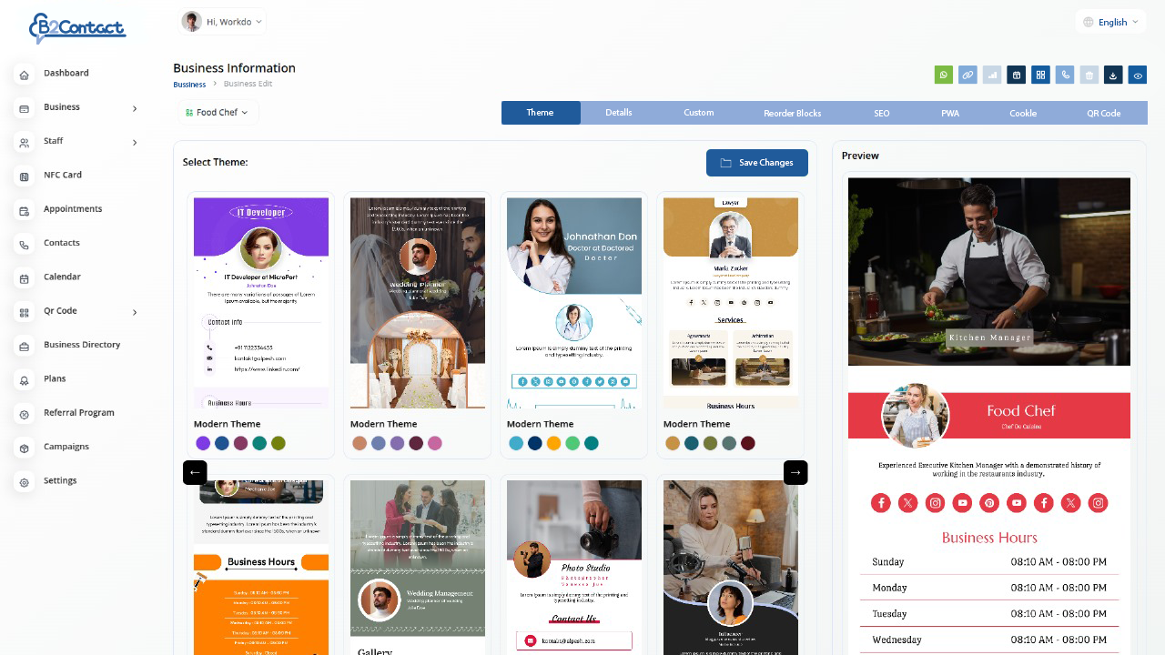Screen dimensions: 1165x655
Task: Click the green WhatsApp share icon
Action: click(944, 75)
